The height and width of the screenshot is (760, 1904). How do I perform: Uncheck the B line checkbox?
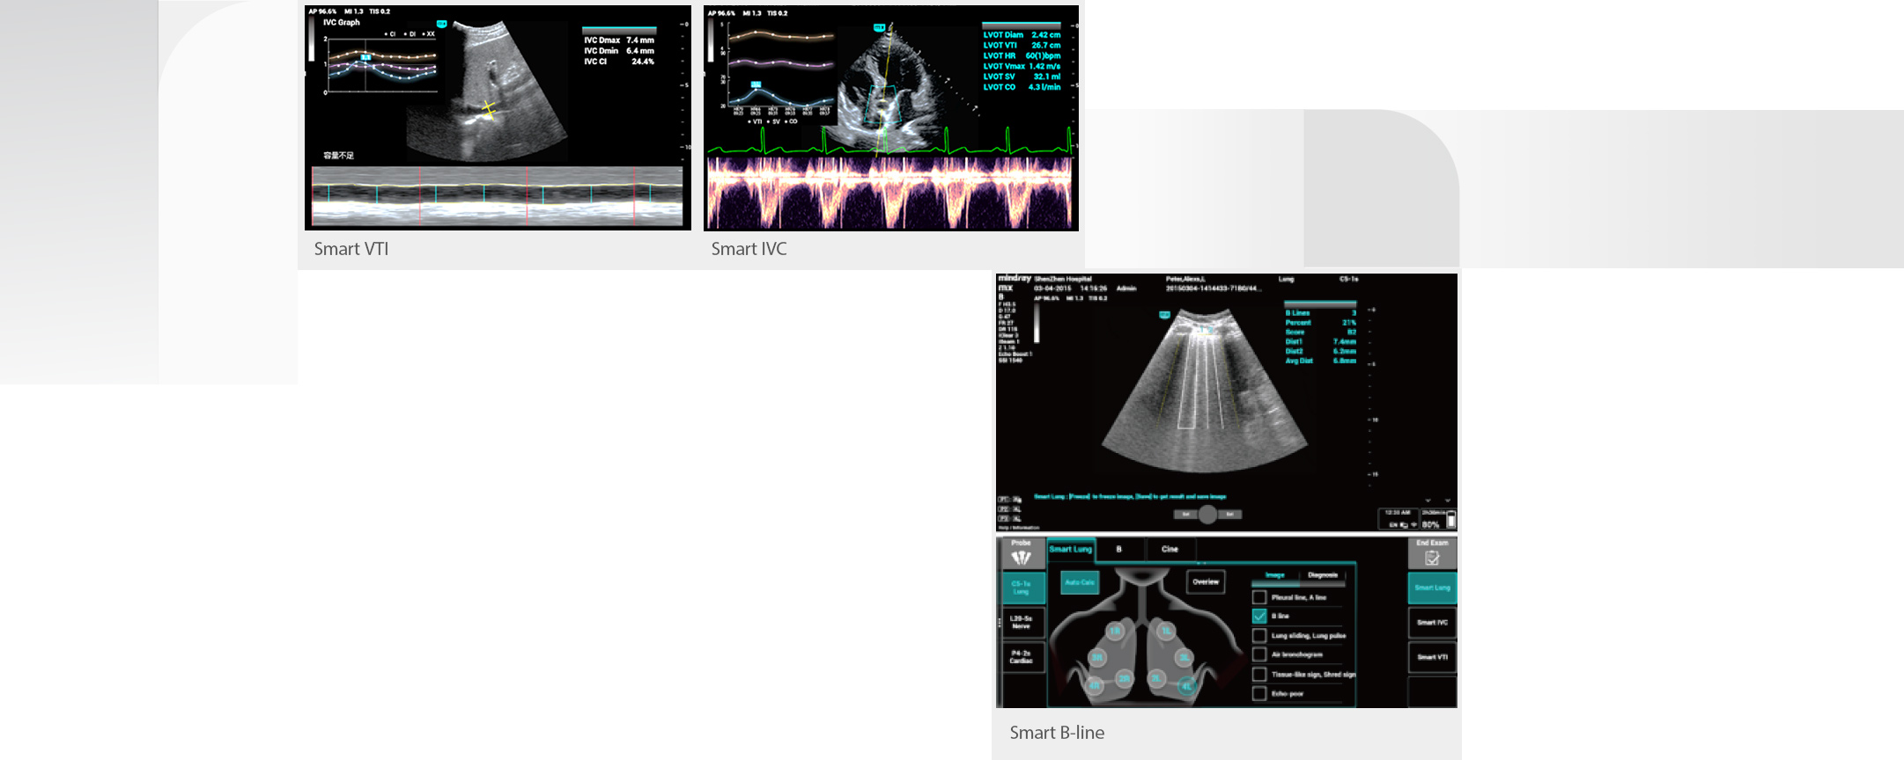(x=1259, y=616)
